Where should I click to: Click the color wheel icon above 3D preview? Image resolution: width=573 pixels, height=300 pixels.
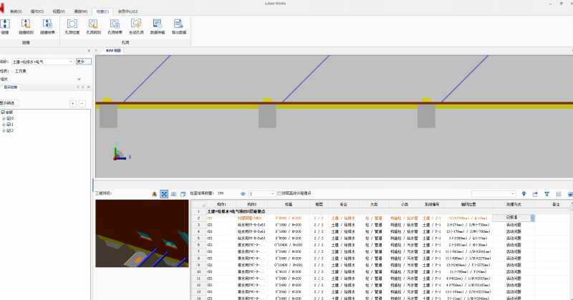pos(154,194)
